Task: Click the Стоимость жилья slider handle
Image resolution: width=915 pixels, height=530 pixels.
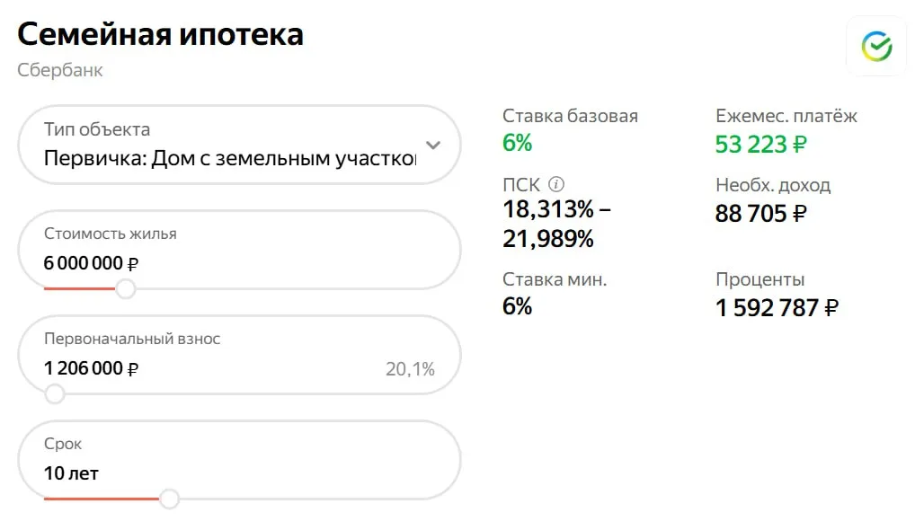Action: point(126,288)
